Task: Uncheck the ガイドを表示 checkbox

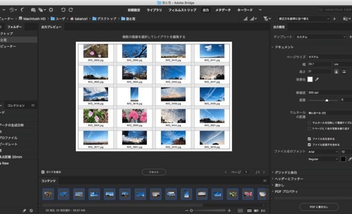Action: click(43, 172)
